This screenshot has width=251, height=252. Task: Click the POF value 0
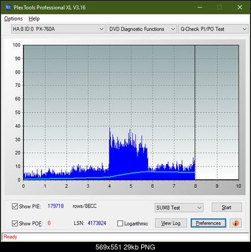click(49, 223)
